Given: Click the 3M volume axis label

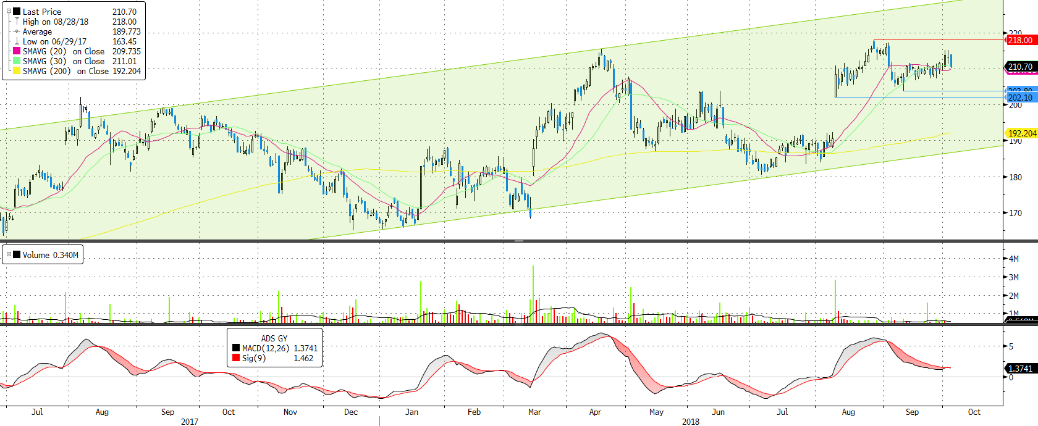Looking at the screenshot, I should coord(1014,277).
